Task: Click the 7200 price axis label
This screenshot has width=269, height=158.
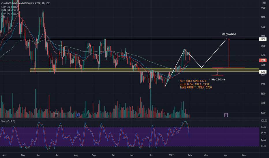Action: click(x=263, y=18)
